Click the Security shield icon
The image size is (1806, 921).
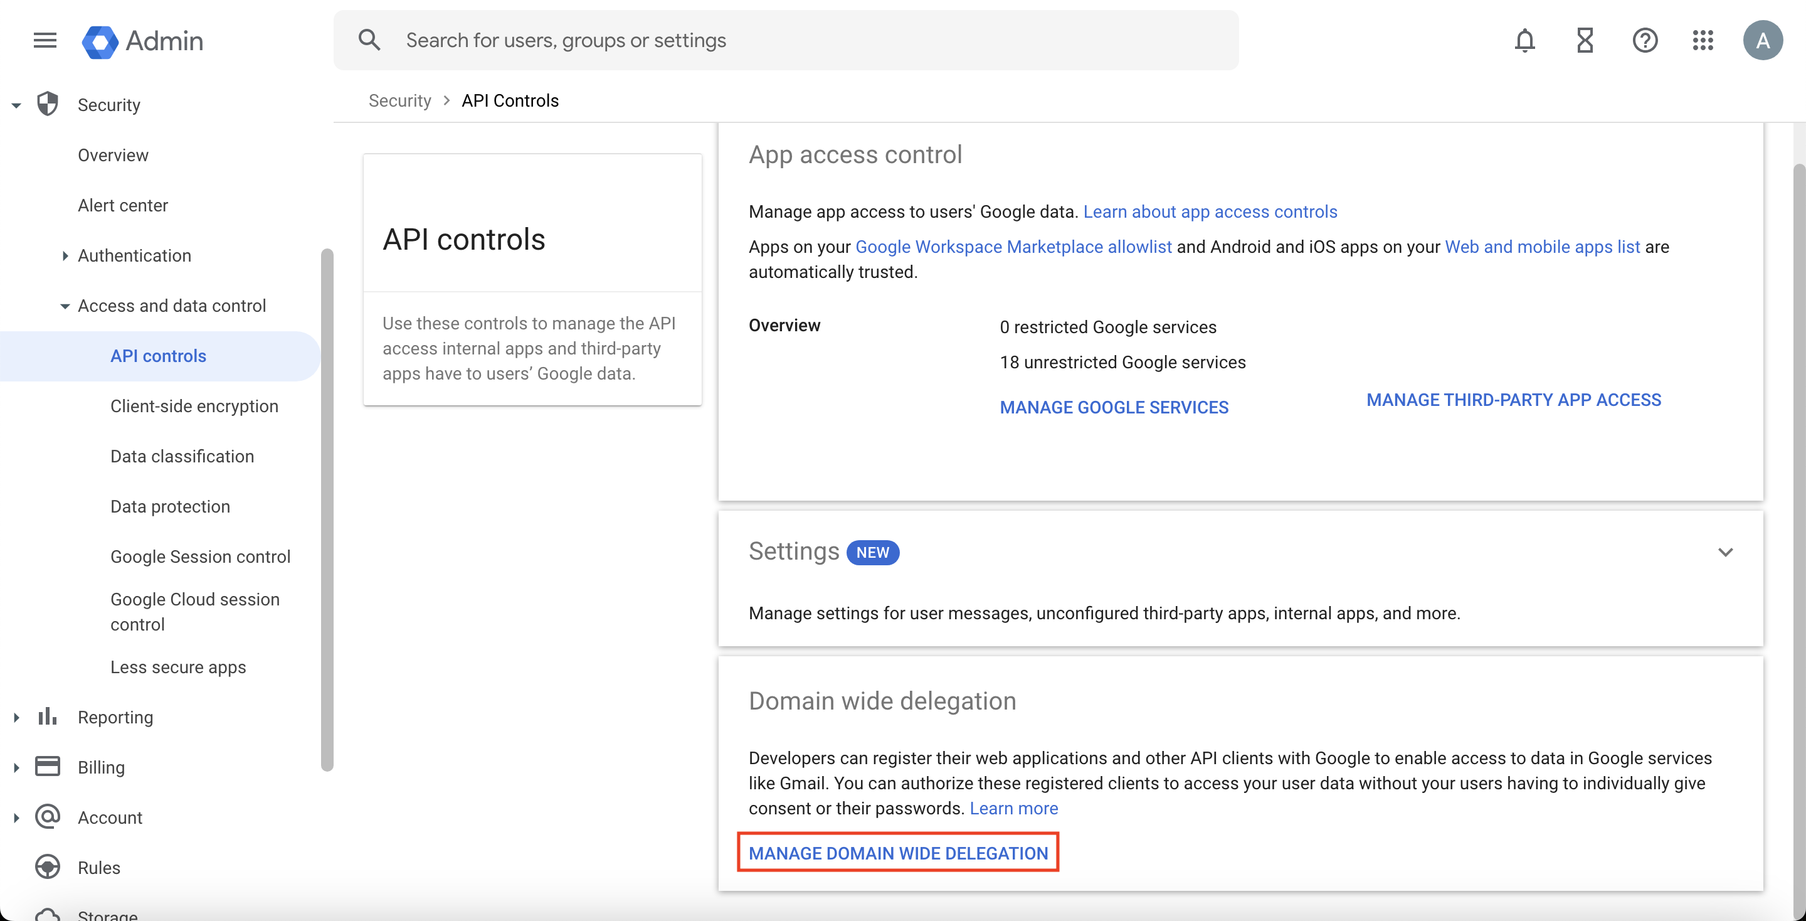[47, 104]
